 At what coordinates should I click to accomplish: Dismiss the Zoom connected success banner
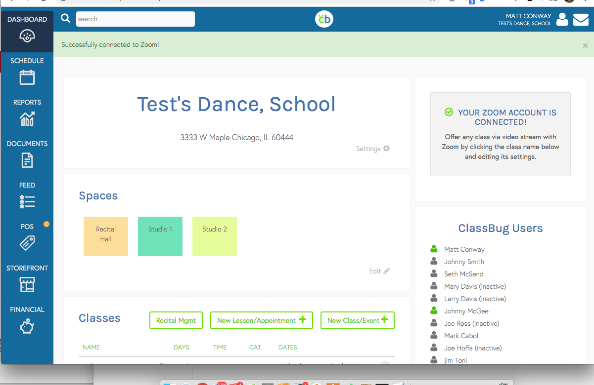point(585,45)
